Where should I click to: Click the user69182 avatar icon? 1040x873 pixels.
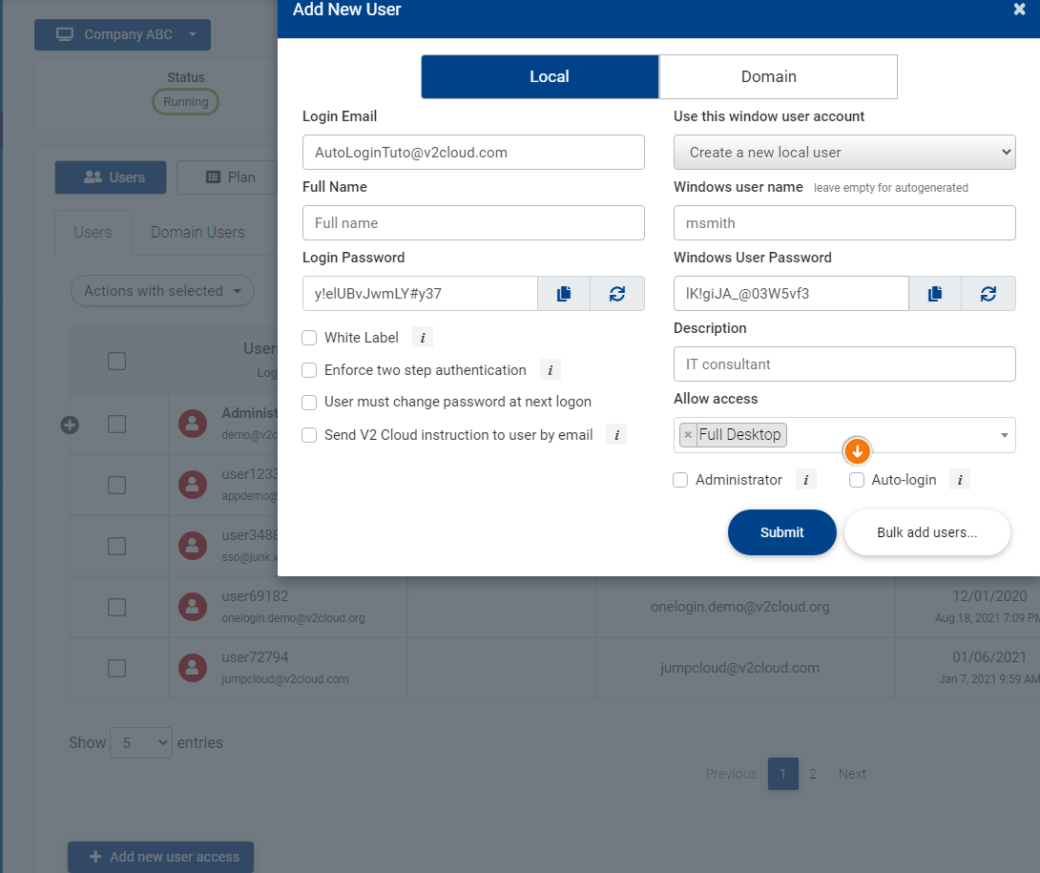193,606
